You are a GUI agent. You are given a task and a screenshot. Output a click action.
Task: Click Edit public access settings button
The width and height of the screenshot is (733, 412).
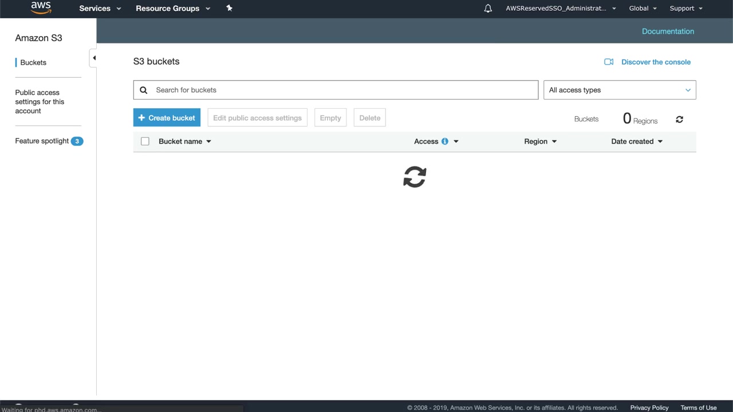(x=257, y=118)
